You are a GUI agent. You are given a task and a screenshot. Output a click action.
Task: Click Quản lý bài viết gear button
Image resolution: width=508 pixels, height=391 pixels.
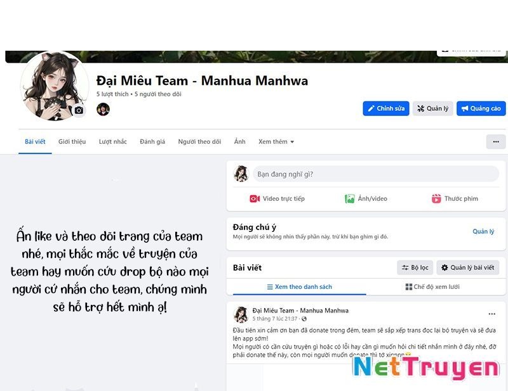[467, 267]
